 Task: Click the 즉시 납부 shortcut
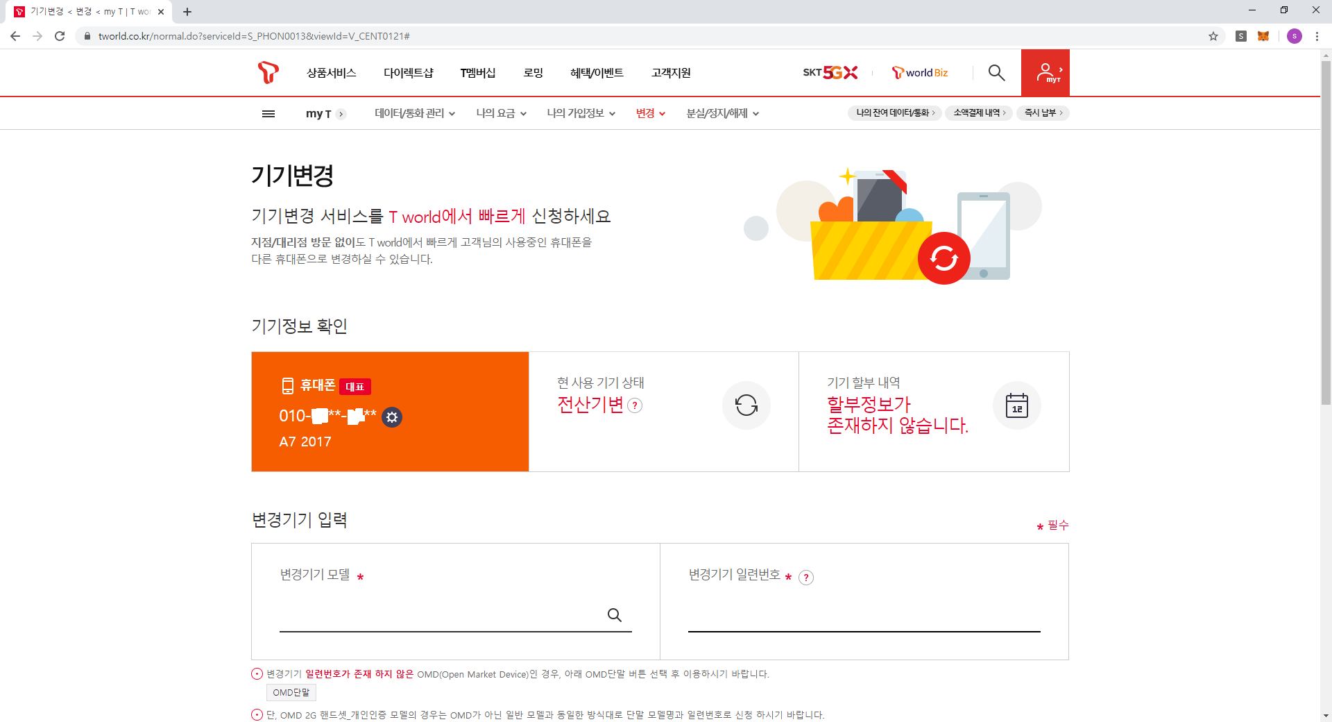(x=1043, y=112)
